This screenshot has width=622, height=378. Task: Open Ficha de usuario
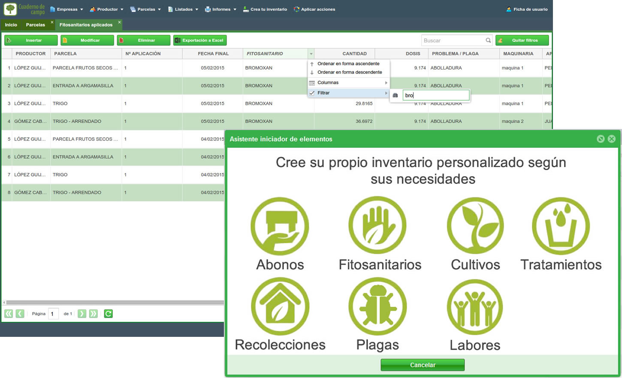(x=527, y=9)
